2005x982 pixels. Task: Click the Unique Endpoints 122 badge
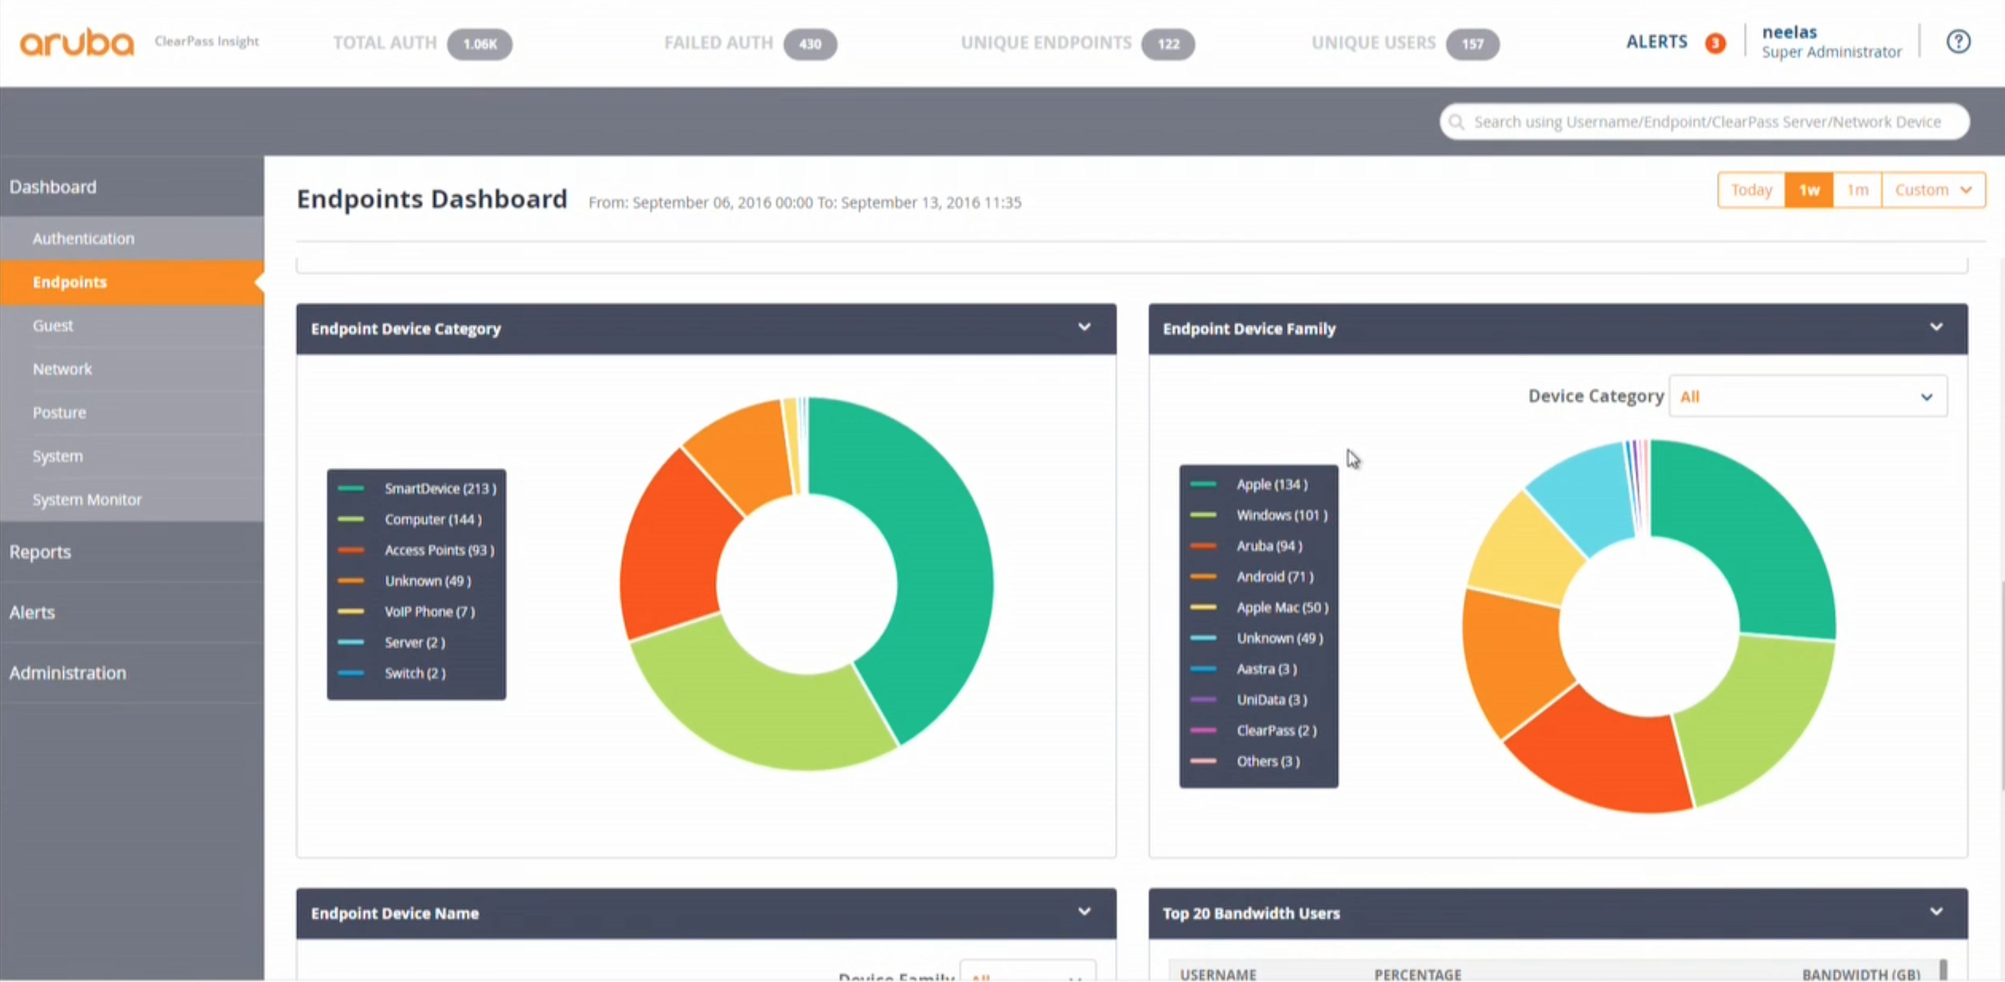1167,44
